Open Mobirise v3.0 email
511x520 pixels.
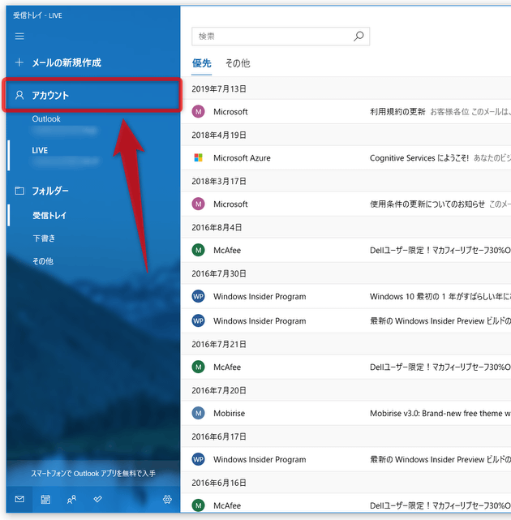[346, 413]
